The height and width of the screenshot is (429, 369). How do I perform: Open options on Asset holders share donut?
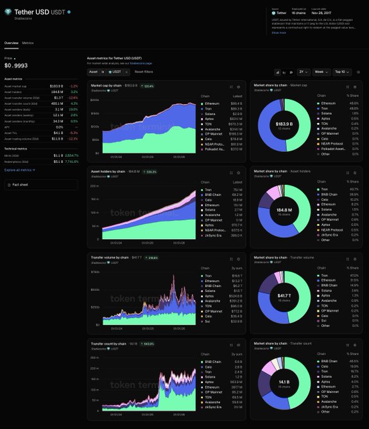click(x=355, y=173)
